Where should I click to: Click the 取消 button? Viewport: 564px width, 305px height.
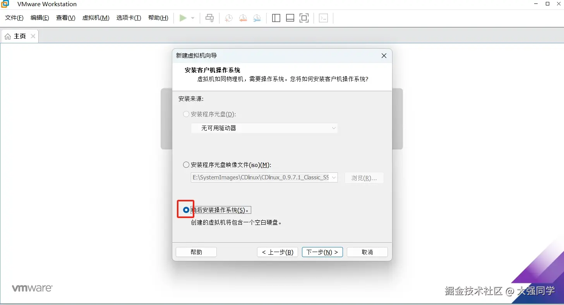coord(367,252)
